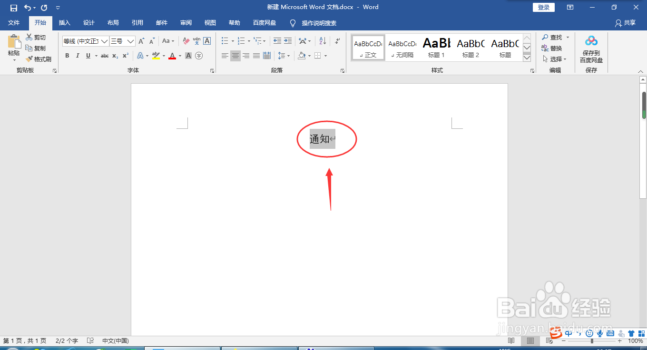Align paragraph to the left
The width and height of the screenshot is (647, 350).
[x=225, y=56]
